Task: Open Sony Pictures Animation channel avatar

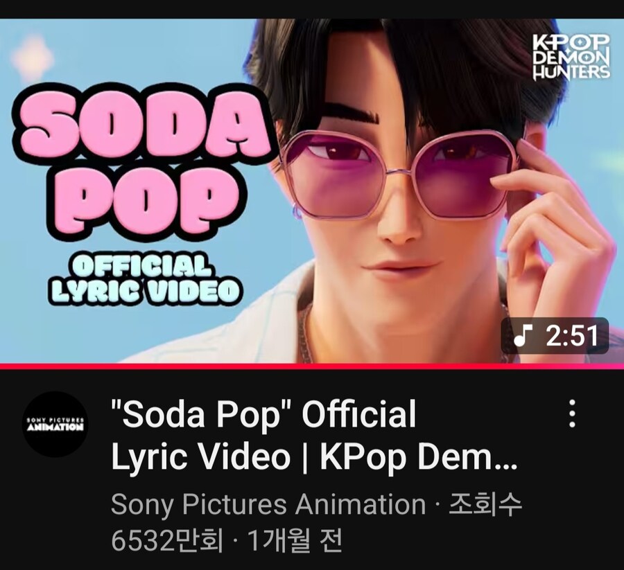Action: tap(55, 425)
